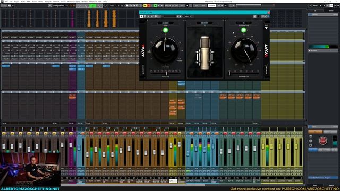Click the fader of the leftmost channel
The height and width of the screenshot is (191, 340).
[4, 146]
